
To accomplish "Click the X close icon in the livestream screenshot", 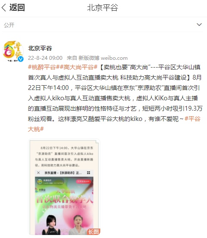I will pyautogui.click(x=38, y=173).
